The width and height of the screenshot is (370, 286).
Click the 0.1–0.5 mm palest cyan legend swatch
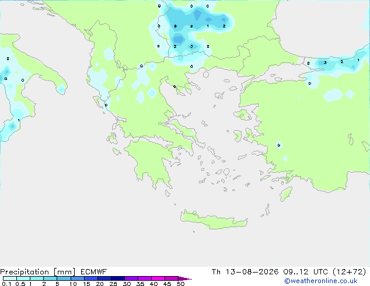point(10,278)
